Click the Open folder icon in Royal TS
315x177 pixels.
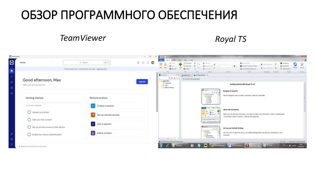[x=165, y=64]
